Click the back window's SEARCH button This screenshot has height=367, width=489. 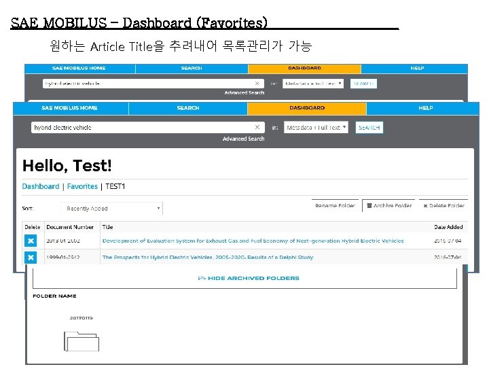click(363, 84)
